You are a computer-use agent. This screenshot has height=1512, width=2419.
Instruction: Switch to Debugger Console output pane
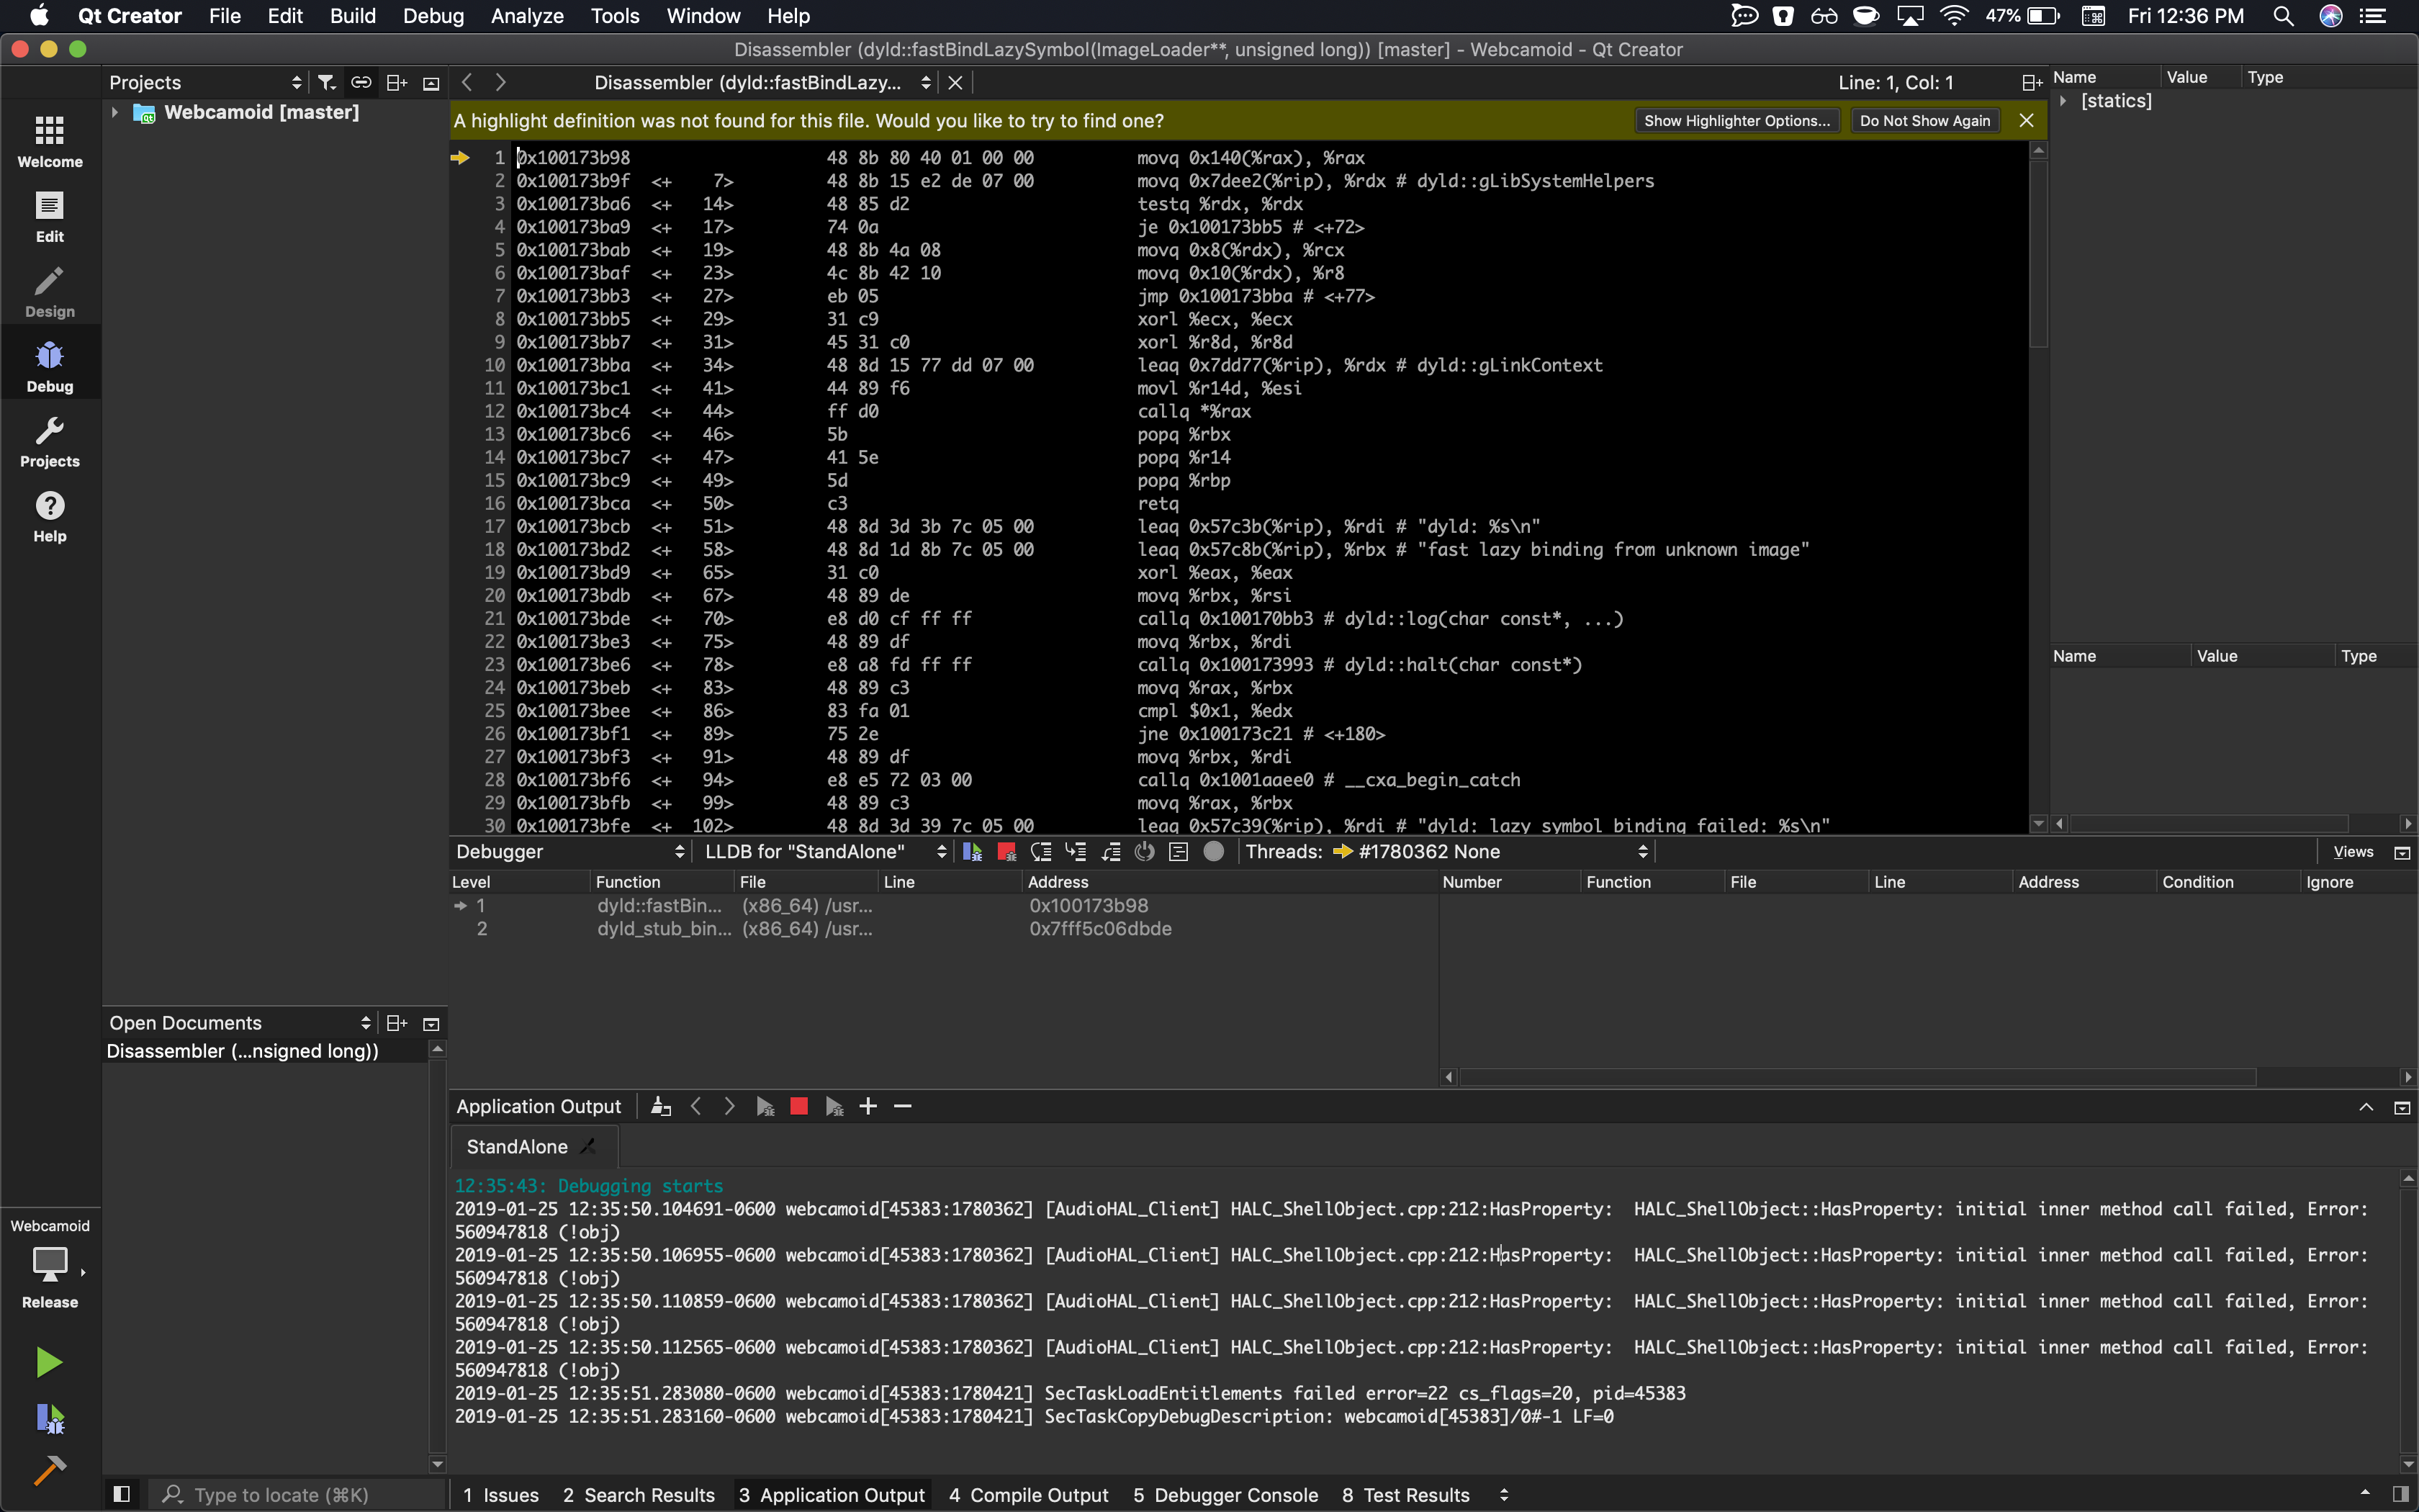pyautogui.click(x=1225, y=1494)
